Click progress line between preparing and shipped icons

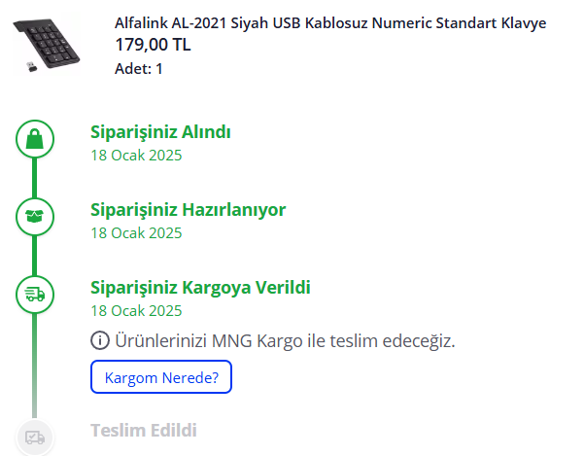(35, 255)
